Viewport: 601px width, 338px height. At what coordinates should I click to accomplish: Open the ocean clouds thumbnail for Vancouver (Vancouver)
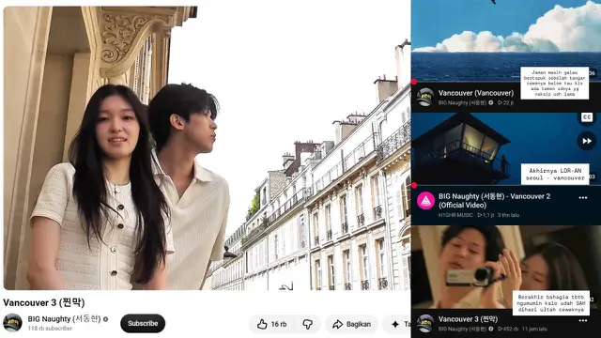506,40
